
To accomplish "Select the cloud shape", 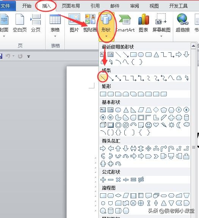I will pos(186,124).
